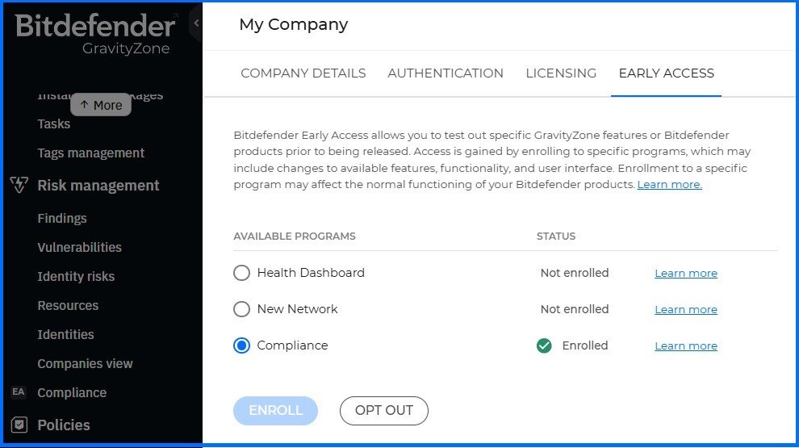799x448 pixels.
Task: Click the Bitdefender GravityZone logo
Action: (x=96, y=34)
